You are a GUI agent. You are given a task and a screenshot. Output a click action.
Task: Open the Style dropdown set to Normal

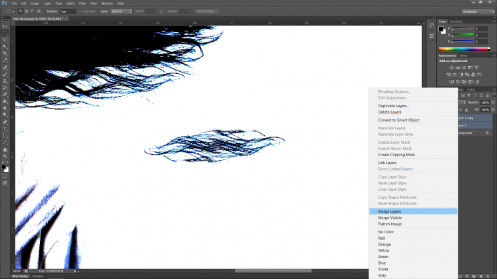[121, 11]
